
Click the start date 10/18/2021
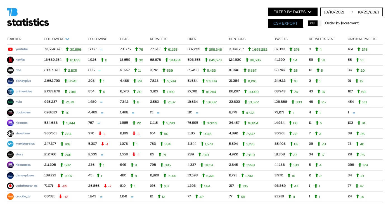334,12
